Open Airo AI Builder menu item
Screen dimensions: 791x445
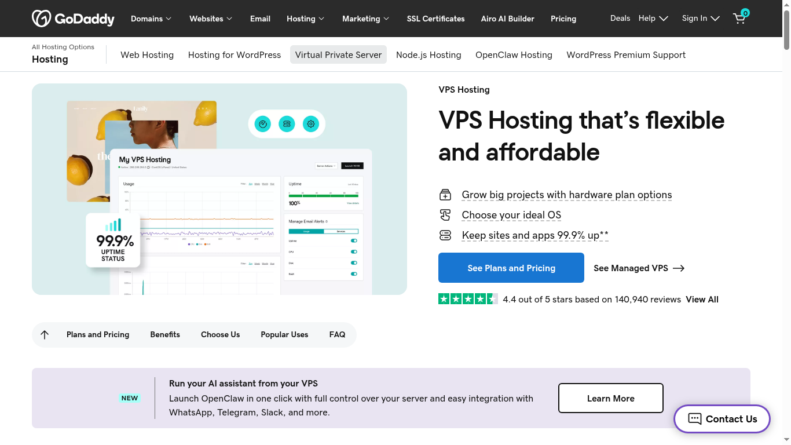point(508,19)
